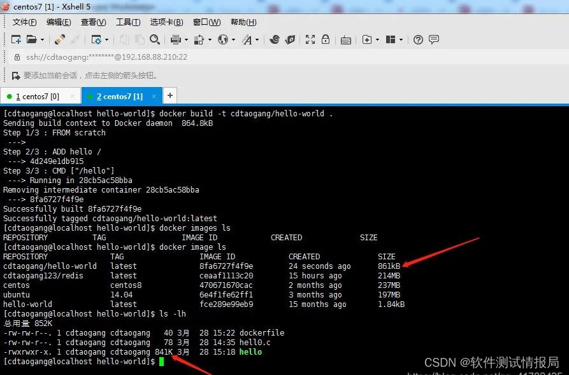The height and width of the screenshot is (375, 569).
Task: Click the 总用量 852K line
Action: coord(27,324)
